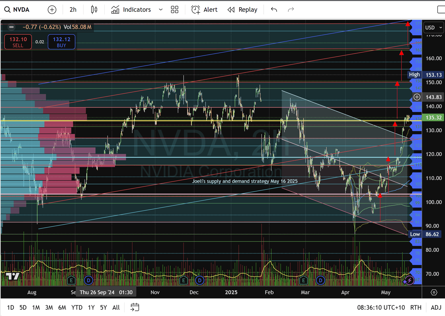Click the 132.10 SELL button
Viewport: 445px width, 316px height.
(x=18, y=41)
